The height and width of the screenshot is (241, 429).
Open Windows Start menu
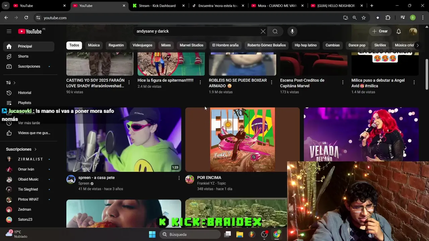pos(152,234)
